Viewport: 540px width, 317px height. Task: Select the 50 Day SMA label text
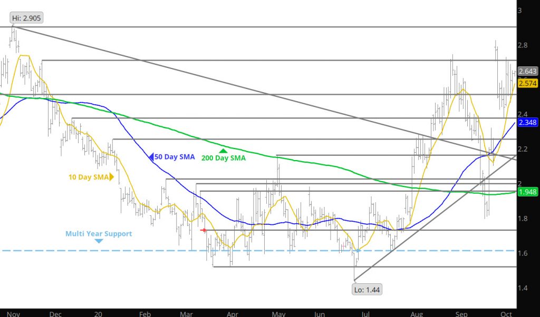tap(174, 157)
